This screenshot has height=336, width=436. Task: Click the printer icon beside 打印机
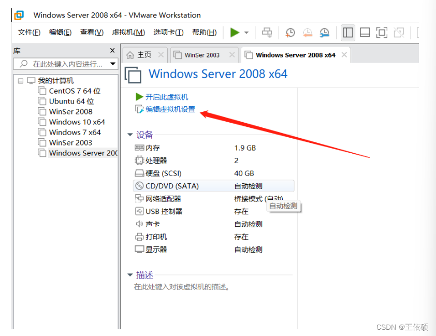tap(139, 237)
